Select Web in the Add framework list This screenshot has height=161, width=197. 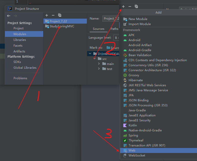coord(132,150)
